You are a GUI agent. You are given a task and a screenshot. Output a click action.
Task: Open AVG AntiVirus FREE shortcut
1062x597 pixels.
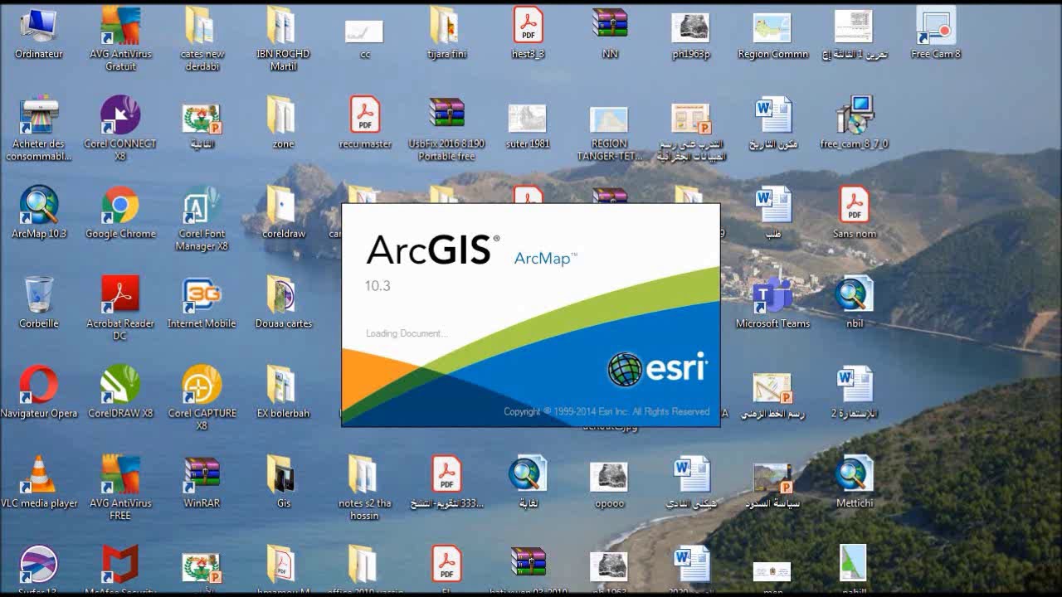coord(120,474)
